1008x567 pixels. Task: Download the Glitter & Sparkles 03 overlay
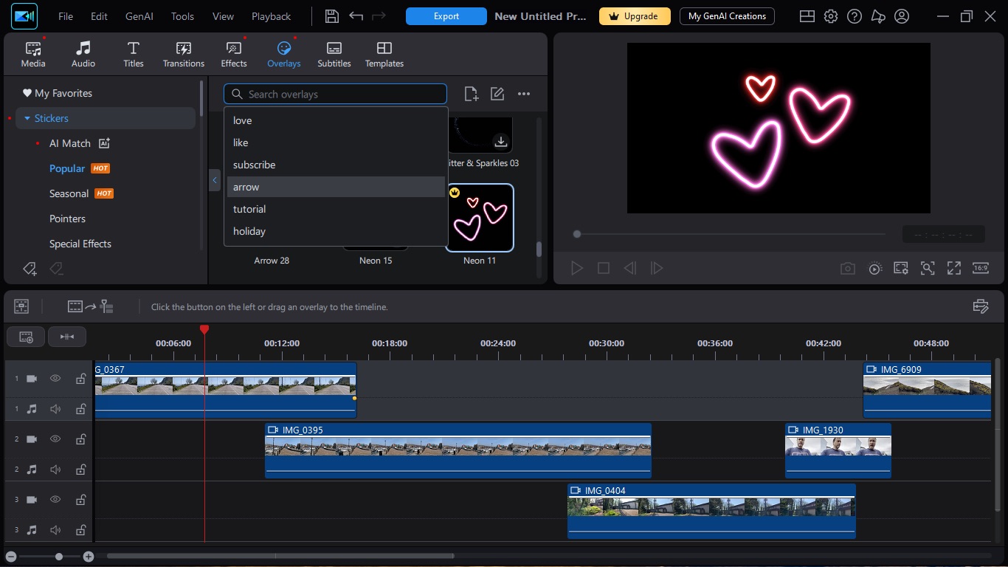click(501, 142)
